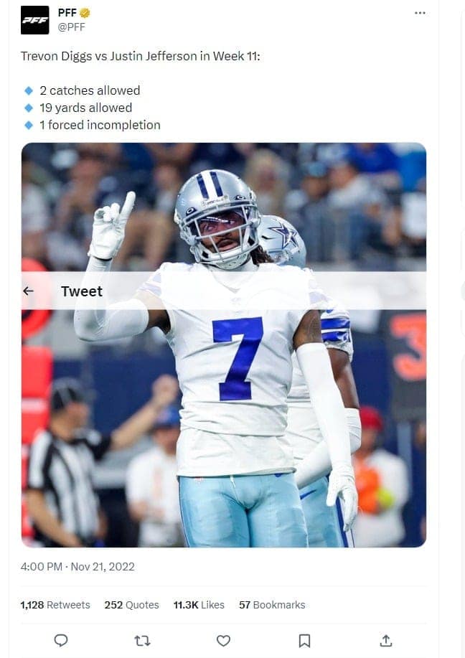The height and width of the screenshot is (658, 465).
Task: Retweet using the arrows icon
Action: (142, 641)
